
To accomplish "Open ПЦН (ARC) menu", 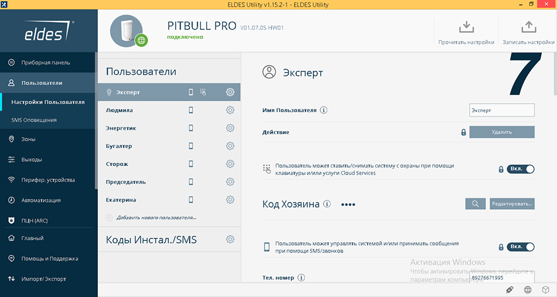I will [47, 220].
